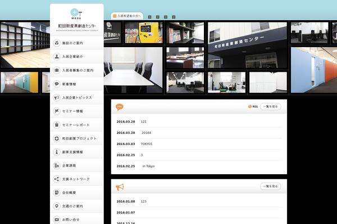Go to 支援ネットワーク in the sidebar
Image resolution: width=337 pixels, height=224 pixels.
tap(77, 179)
